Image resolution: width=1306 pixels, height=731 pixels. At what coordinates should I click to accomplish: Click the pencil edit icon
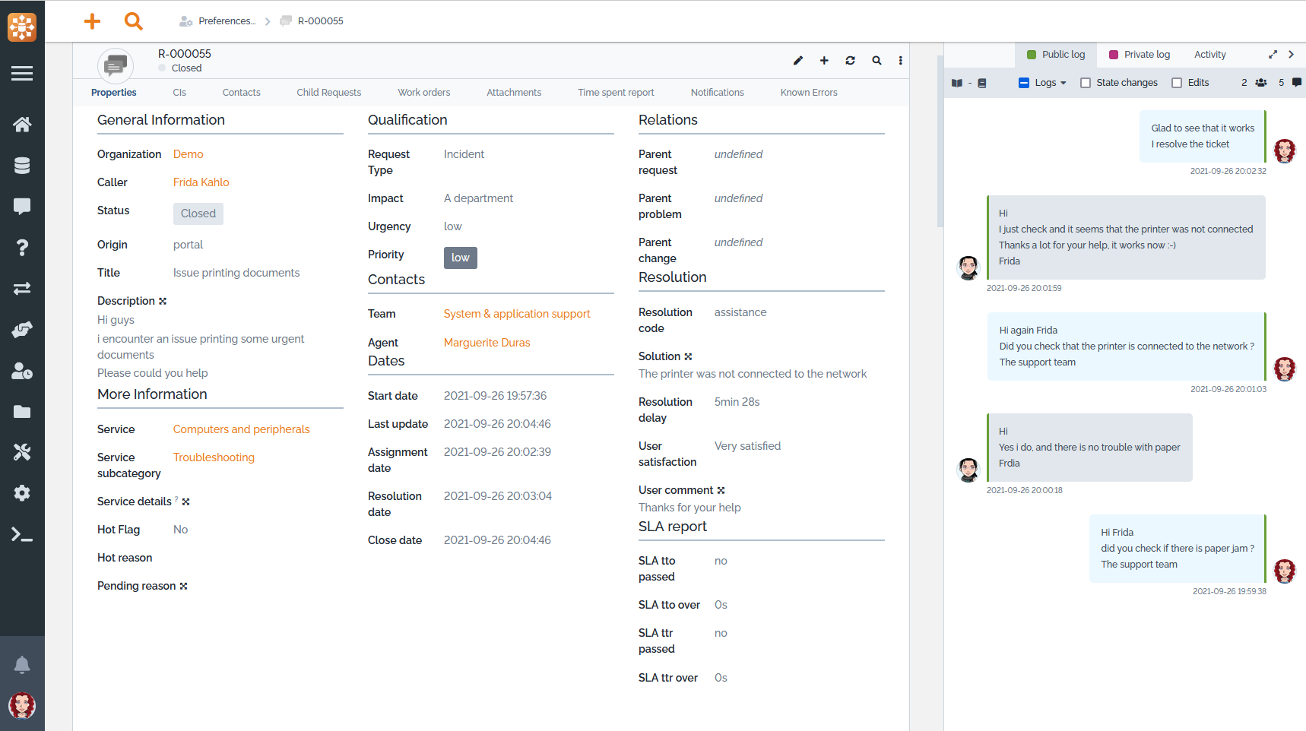[x=798, y=61]
